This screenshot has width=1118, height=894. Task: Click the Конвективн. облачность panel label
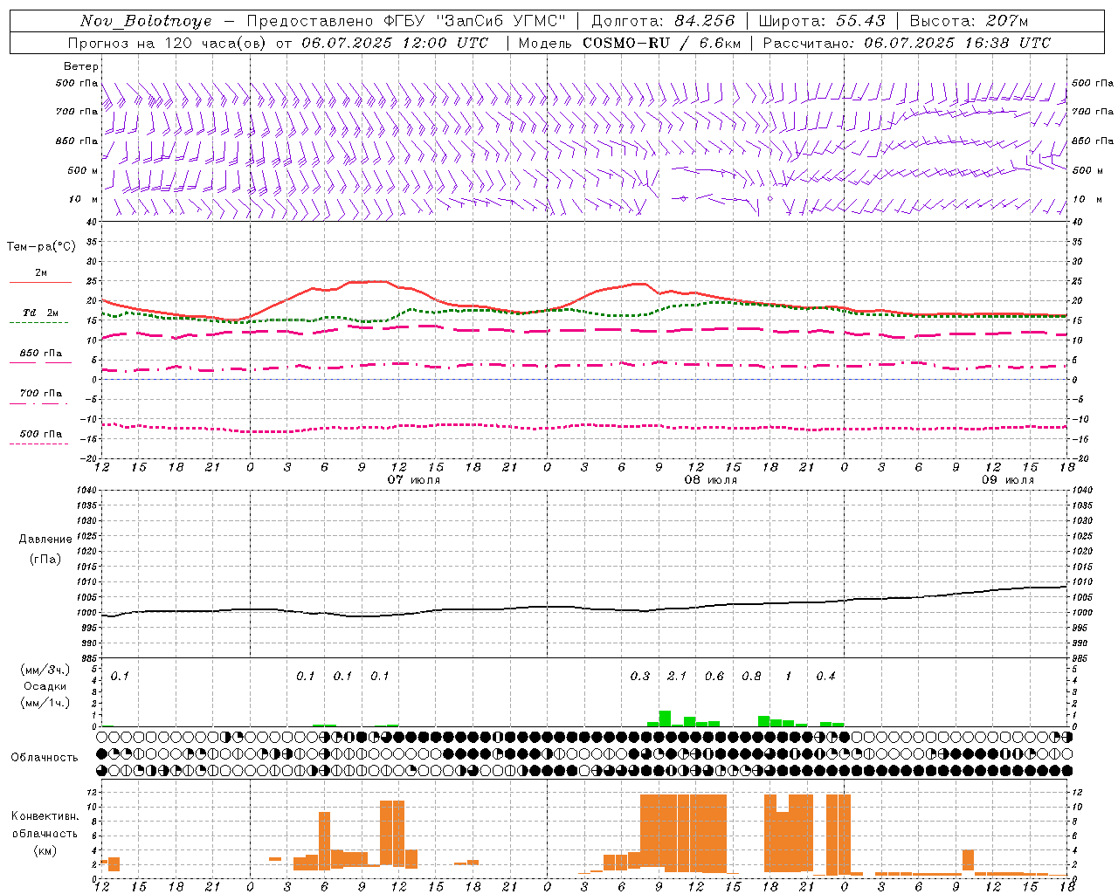click(45, 825)
